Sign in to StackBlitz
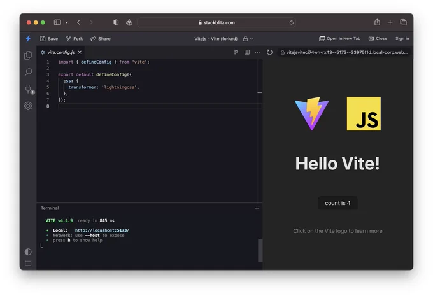 (x=402, y=39)
